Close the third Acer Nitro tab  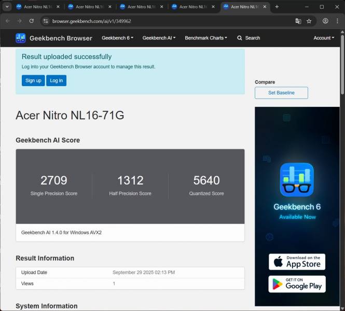(x=161, y=7)
